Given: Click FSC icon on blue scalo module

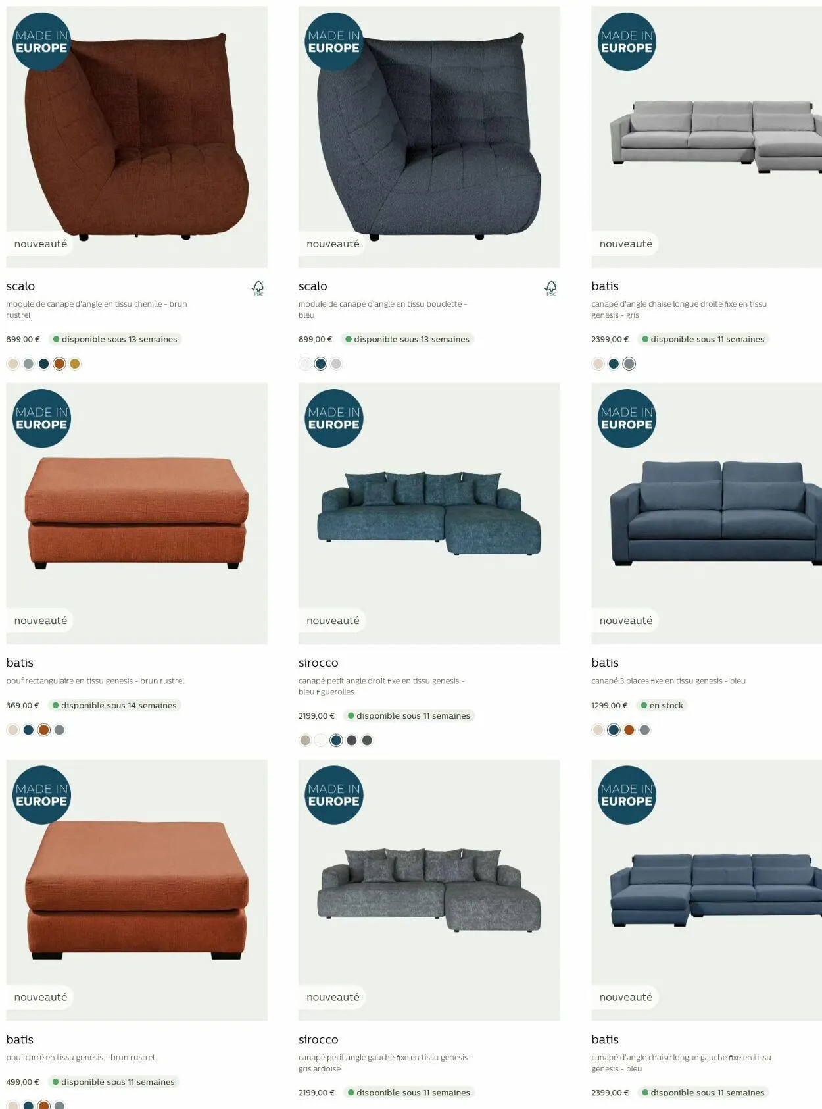Looking at the screenshot, I should (551, 288).
